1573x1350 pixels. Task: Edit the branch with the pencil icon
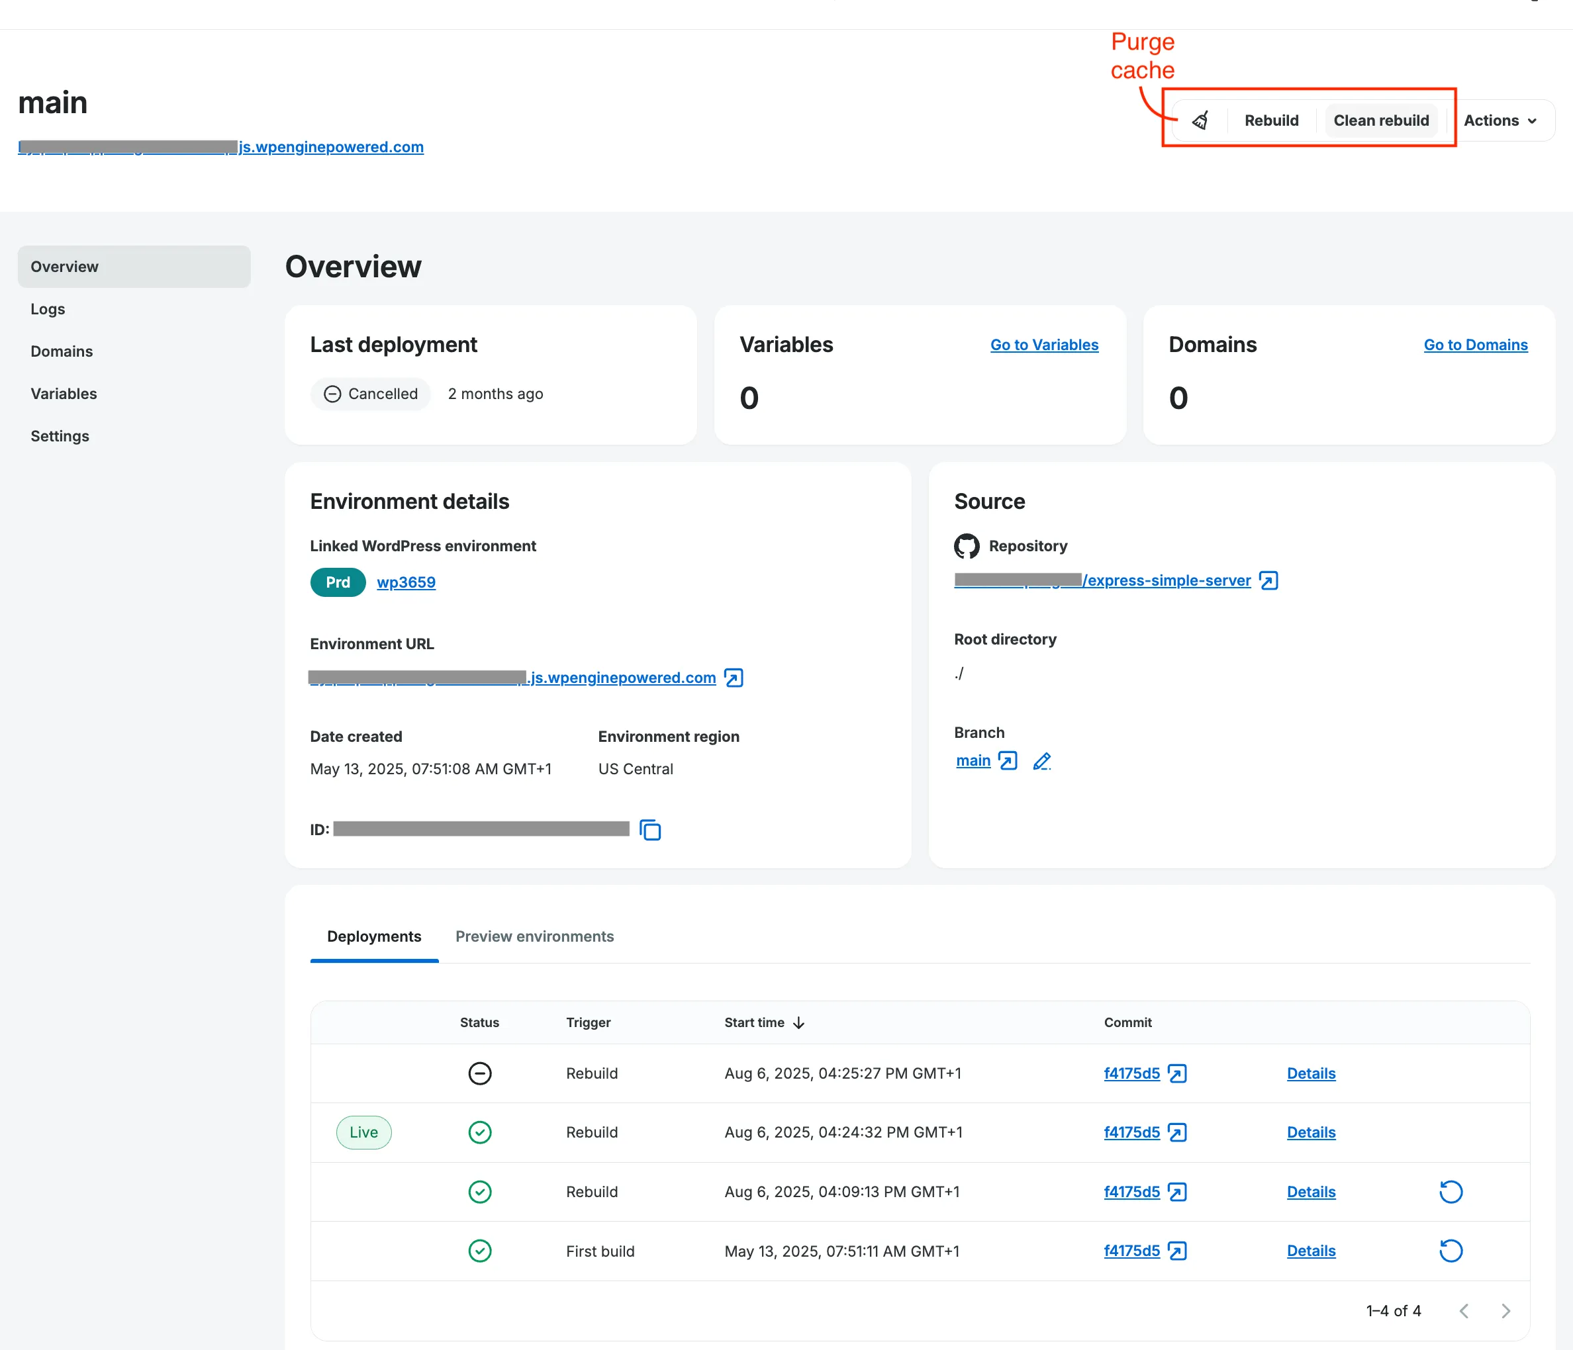pos(1041,760)
